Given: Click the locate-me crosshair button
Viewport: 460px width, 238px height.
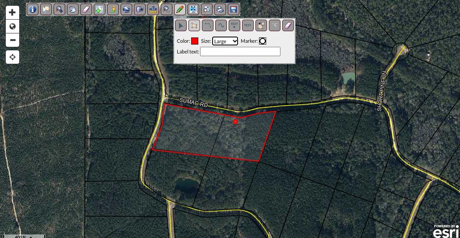Looking at the screenshot, I should point(13,57).
